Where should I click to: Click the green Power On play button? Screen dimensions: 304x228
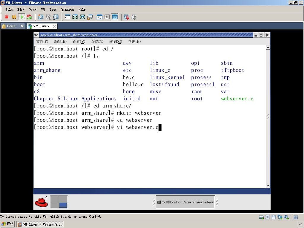point(22,17)
